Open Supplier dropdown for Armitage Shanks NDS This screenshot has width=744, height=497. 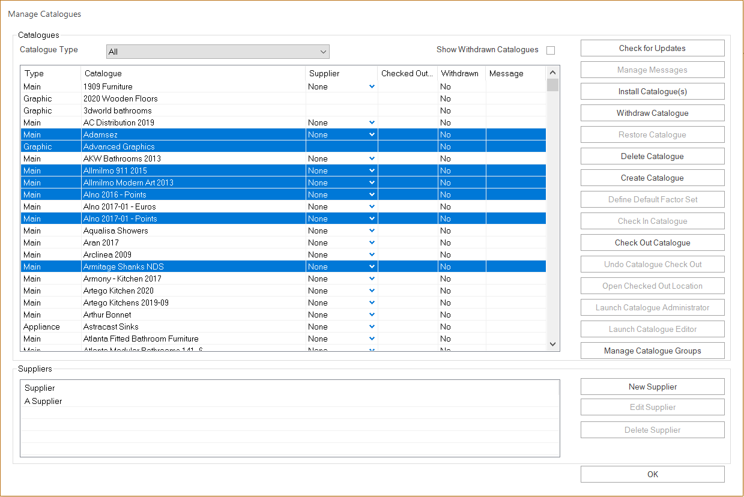(372, 267)
